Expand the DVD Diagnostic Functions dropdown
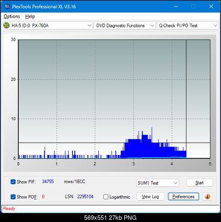The width and height of the screenshot is (221, 222). pos(125,26)
